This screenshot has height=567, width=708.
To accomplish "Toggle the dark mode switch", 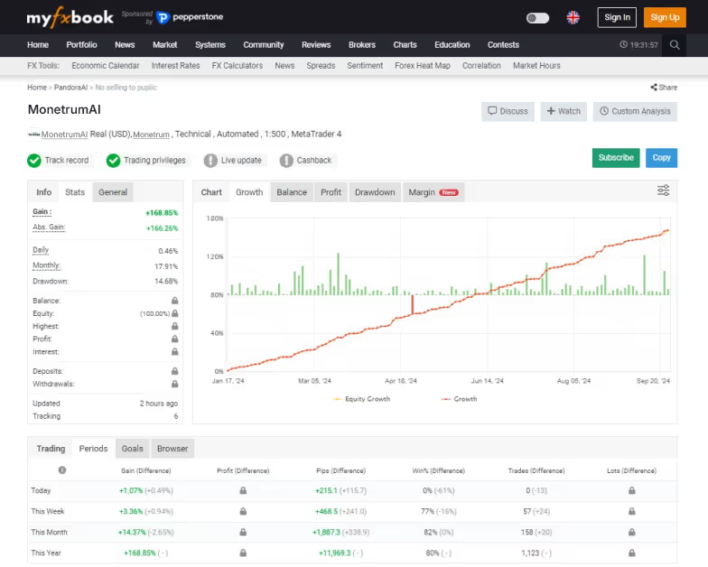I will tap(537, 17).
